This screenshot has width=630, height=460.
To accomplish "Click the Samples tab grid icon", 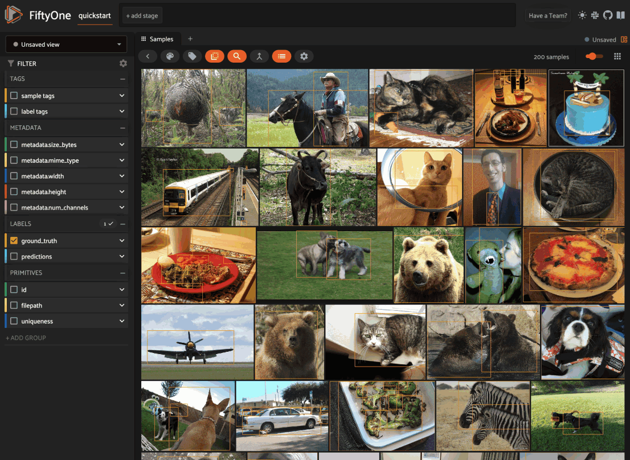I will point(144,39).
